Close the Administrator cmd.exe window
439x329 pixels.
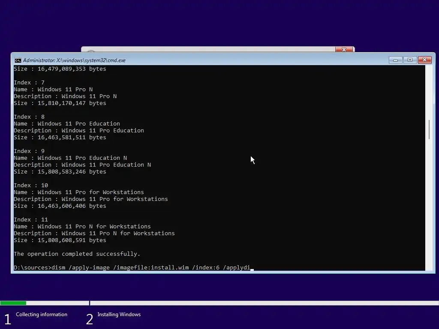point(424,60)
